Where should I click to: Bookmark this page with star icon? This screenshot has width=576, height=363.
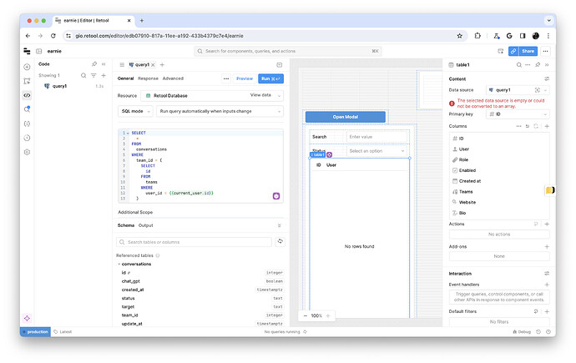pos(460,36)
